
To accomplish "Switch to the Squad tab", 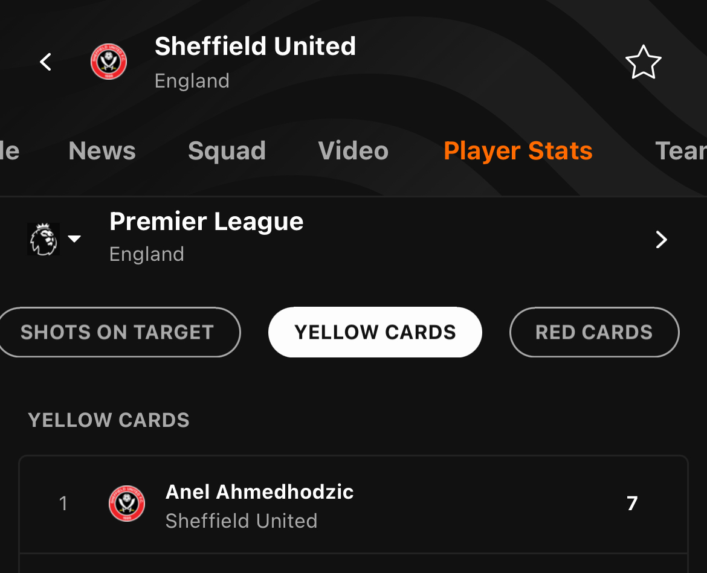I will pos(227,150).
